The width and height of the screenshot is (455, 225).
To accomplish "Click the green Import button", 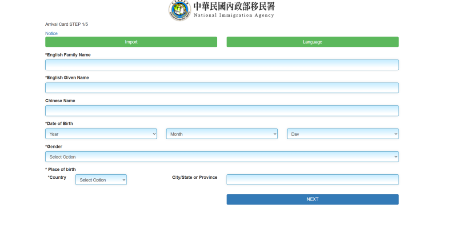I will (131, 42).
